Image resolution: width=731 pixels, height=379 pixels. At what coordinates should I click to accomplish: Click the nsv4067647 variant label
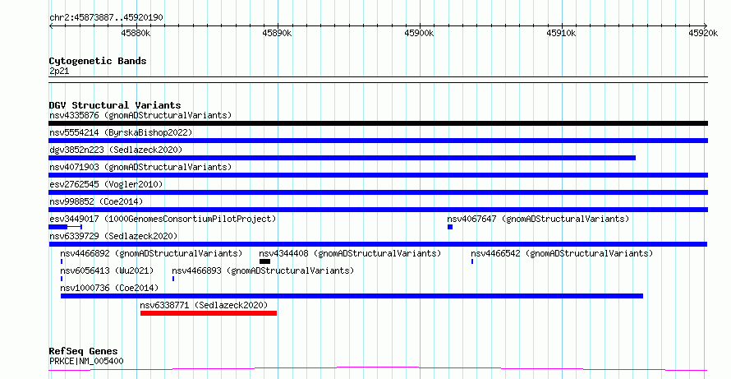tap(538, 219)
